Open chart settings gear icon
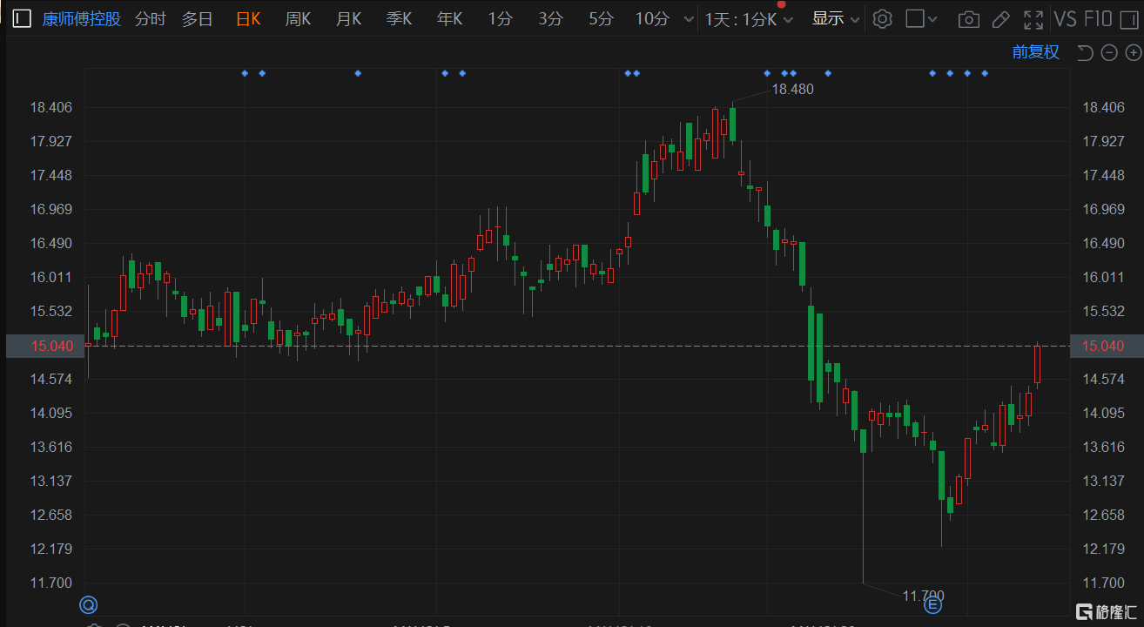This screenshot has height=627, width=1144. [882, 19]
